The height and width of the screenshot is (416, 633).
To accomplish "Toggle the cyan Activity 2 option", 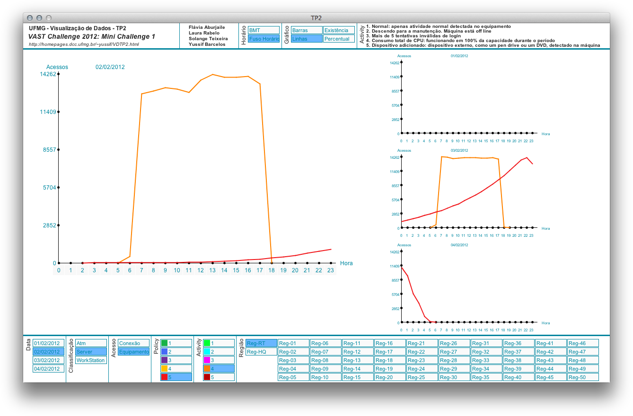I will [x=219, y=352].
